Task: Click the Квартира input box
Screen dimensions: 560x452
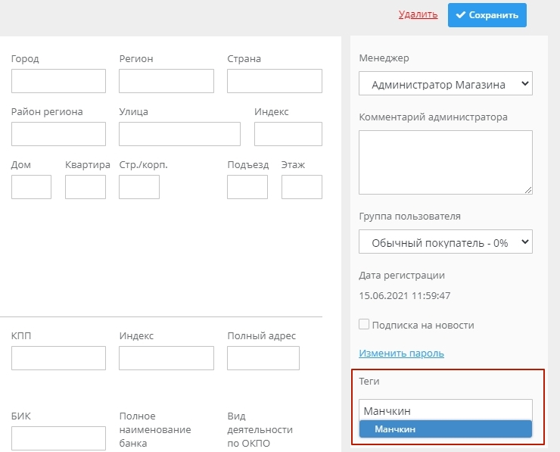Action: click(x=85, y=187)
